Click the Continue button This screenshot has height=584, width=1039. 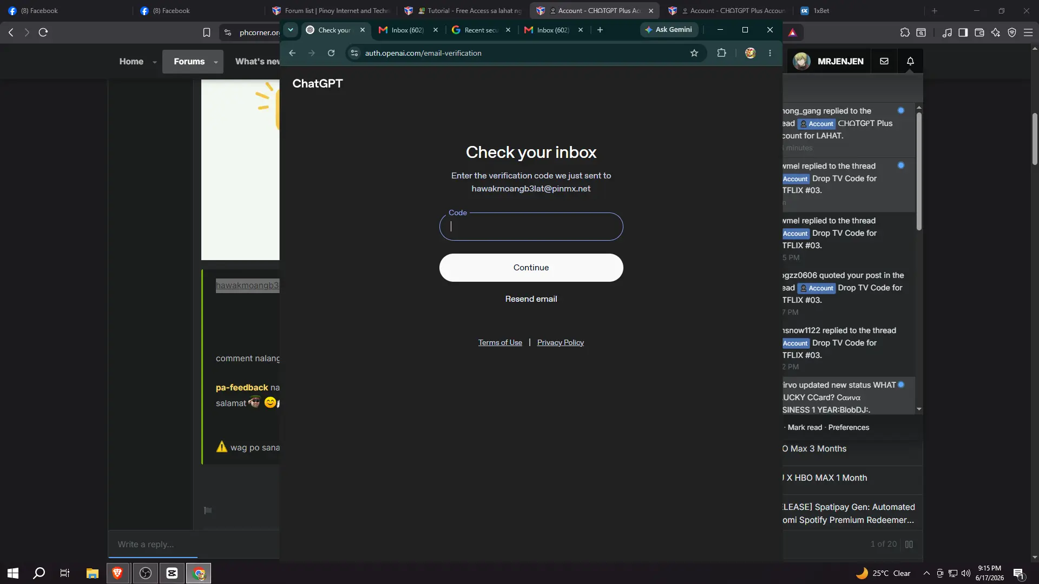point(531,268)
